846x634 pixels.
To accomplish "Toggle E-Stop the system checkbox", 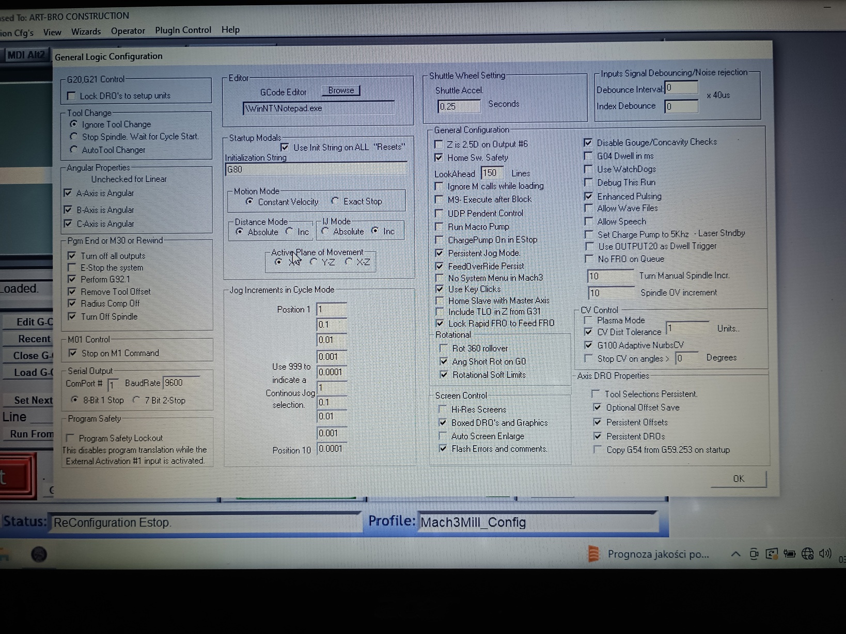I will (72, 267).
